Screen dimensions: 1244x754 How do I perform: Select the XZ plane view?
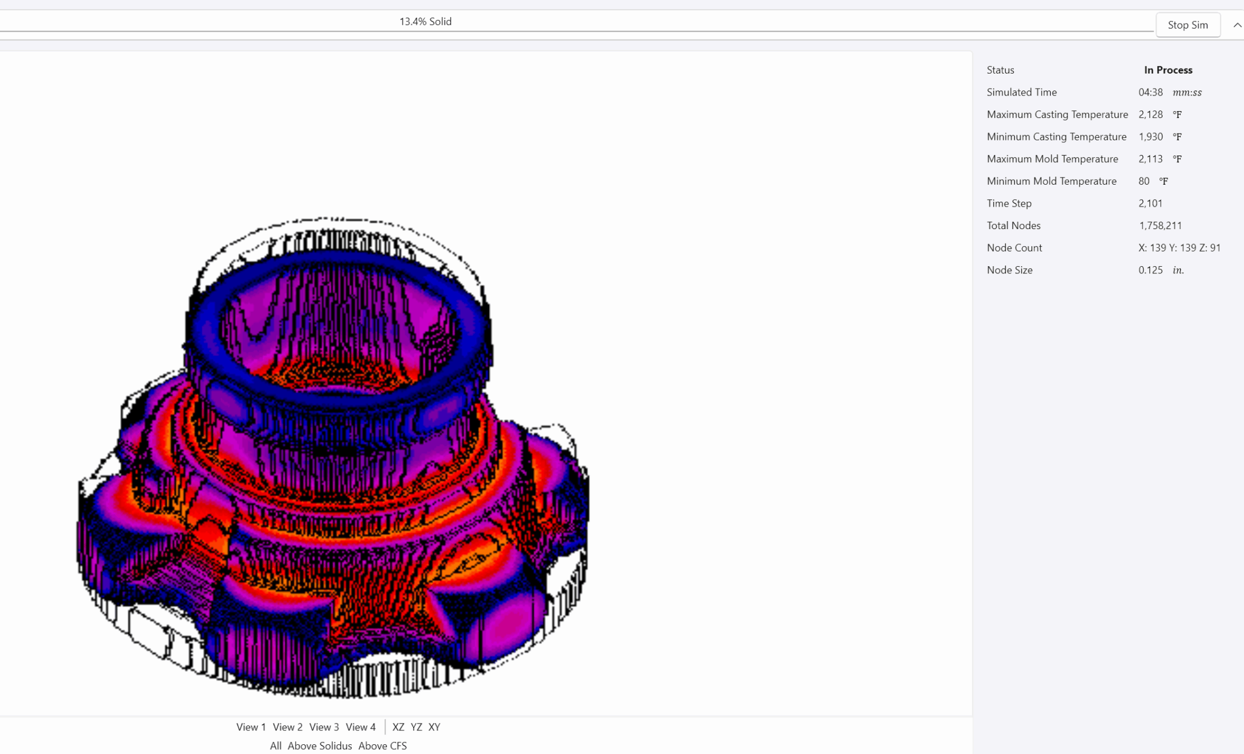[x=398, y=727]
